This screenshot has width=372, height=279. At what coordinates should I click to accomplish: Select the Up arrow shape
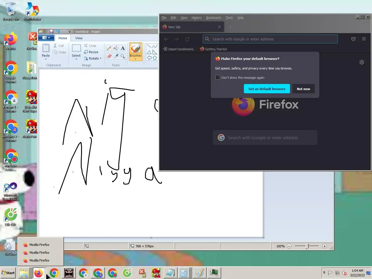click(155, 58)
